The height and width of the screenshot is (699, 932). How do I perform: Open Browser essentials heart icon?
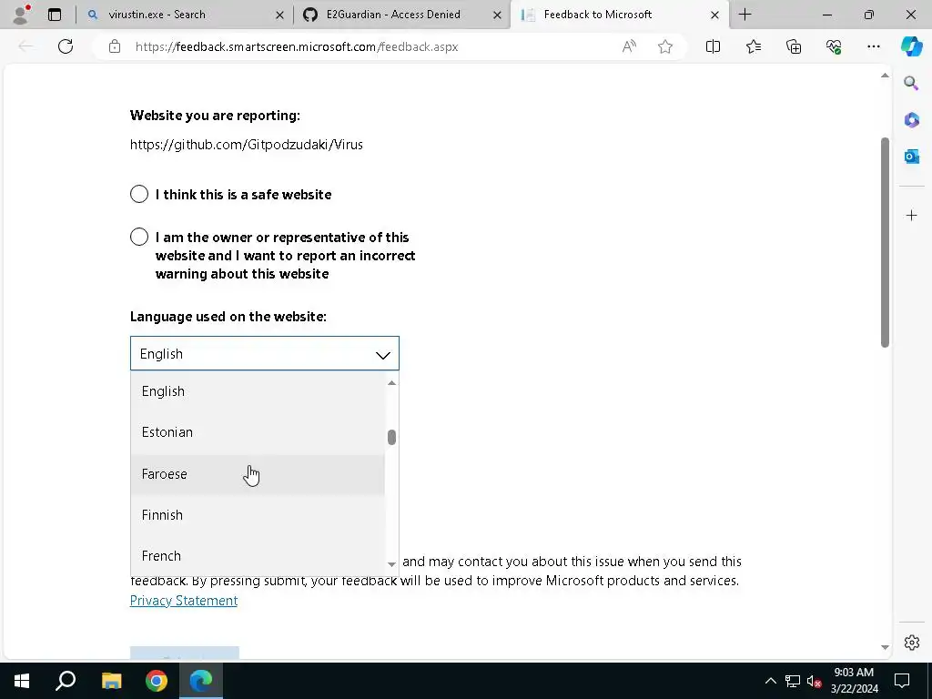click(834, 46)
